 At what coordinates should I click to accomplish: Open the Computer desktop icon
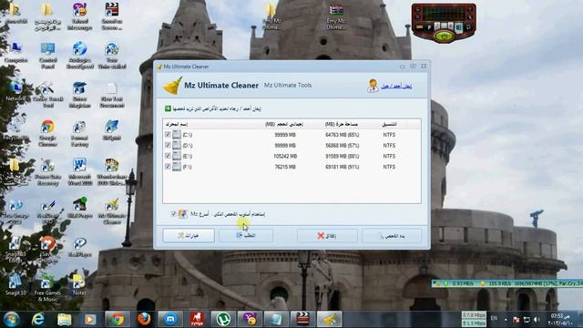pyautogui.click(x=16, y=53)
